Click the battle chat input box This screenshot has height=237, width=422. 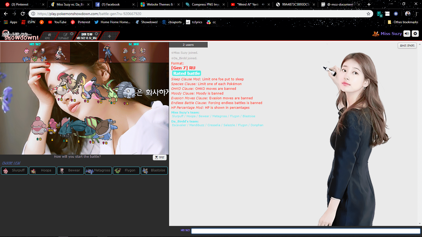click(x=305, y=231)
